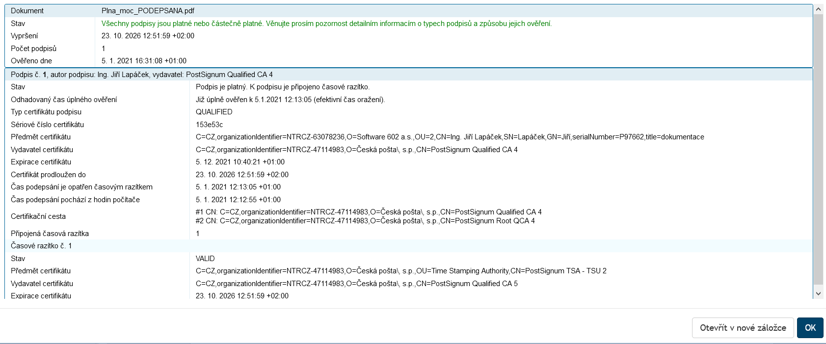Viewport: 826px width, 344px height.
Task: Click the QUALIFIED certificate type value
Action: pos(214,112)
